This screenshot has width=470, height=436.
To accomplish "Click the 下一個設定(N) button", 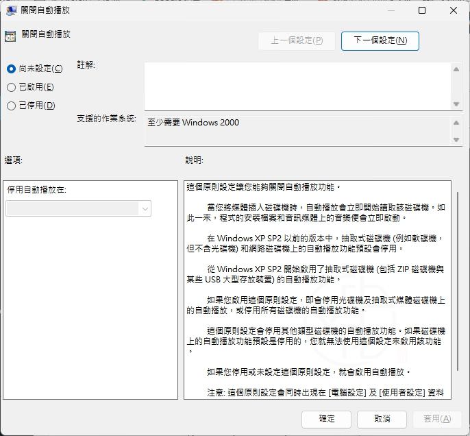I will (380, 40).
